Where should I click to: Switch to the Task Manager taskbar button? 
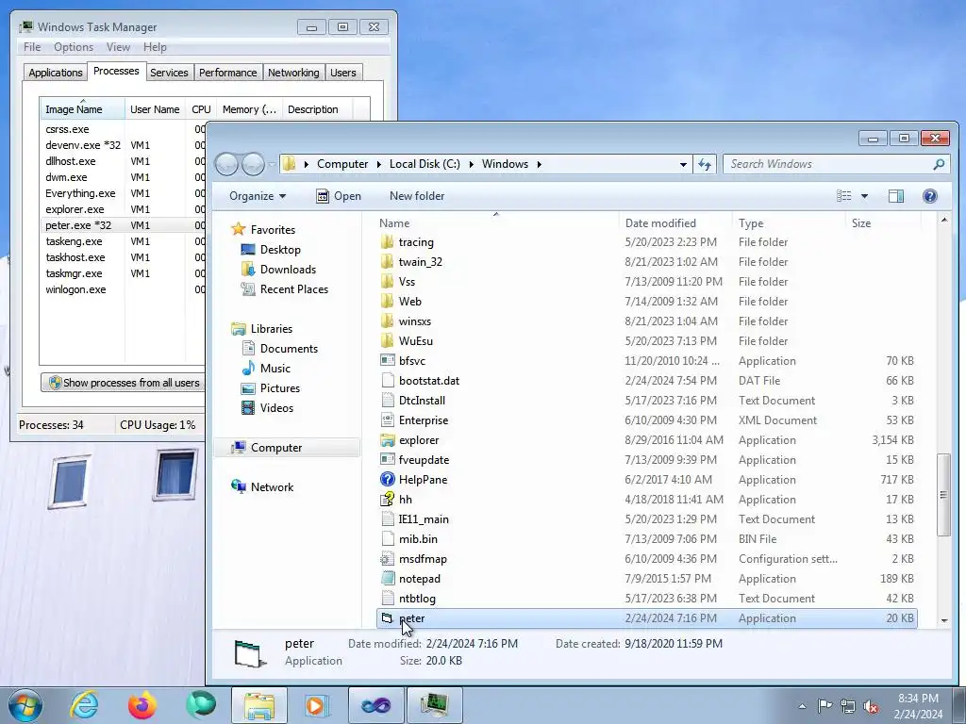[x=434, y=705]
